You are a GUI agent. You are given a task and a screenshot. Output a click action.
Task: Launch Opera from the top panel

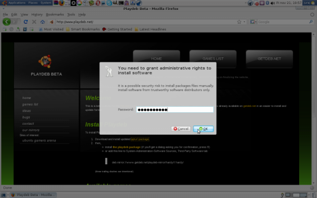pyautogui.click(x=98, y=3)
